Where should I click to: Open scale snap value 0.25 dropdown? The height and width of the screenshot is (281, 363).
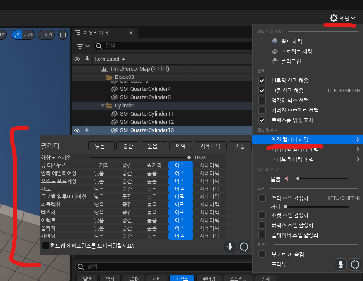point(28,35)
